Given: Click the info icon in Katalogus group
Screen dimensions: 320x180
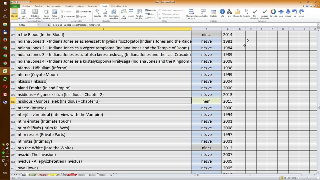Looking at the screenshot, I should tap(222, 13).
